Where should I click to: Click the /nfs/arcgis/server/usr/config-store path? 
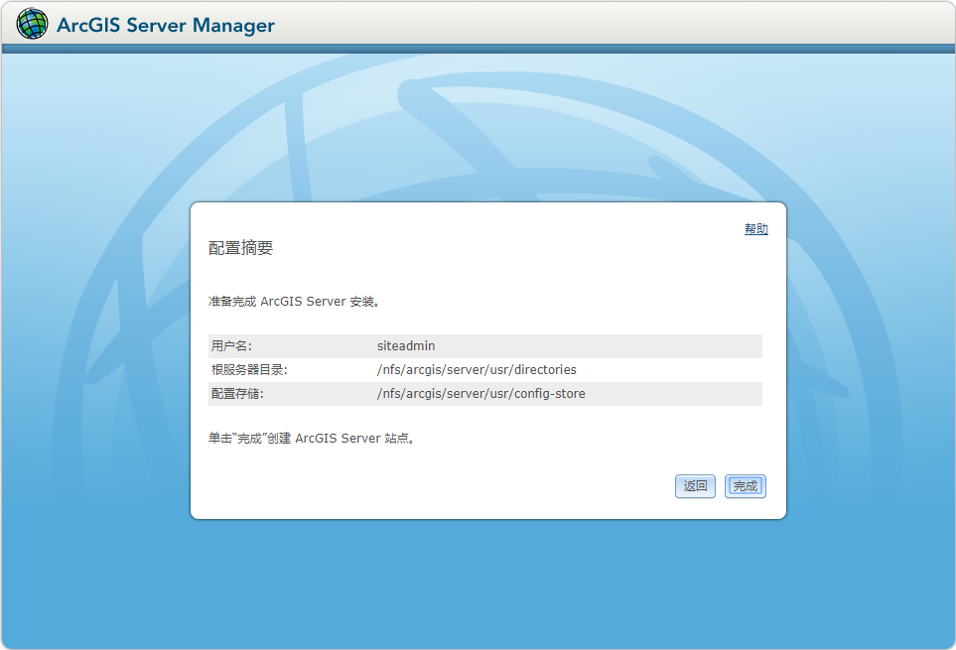coord(481,394)
